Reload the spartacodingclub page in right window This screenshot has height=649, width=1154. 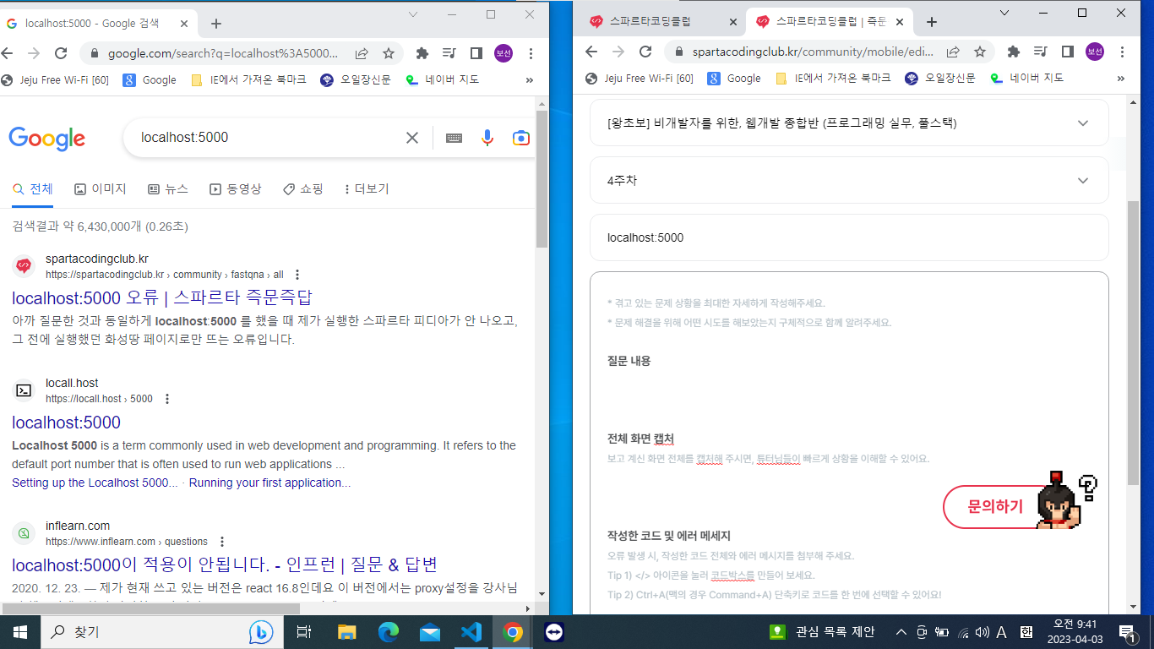[645, 52]
